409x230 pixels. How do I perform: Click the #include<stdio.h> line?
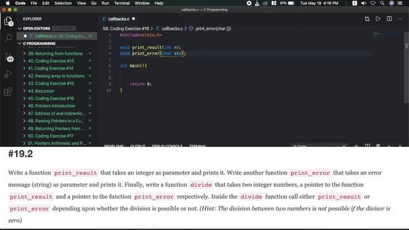(141, 34)
